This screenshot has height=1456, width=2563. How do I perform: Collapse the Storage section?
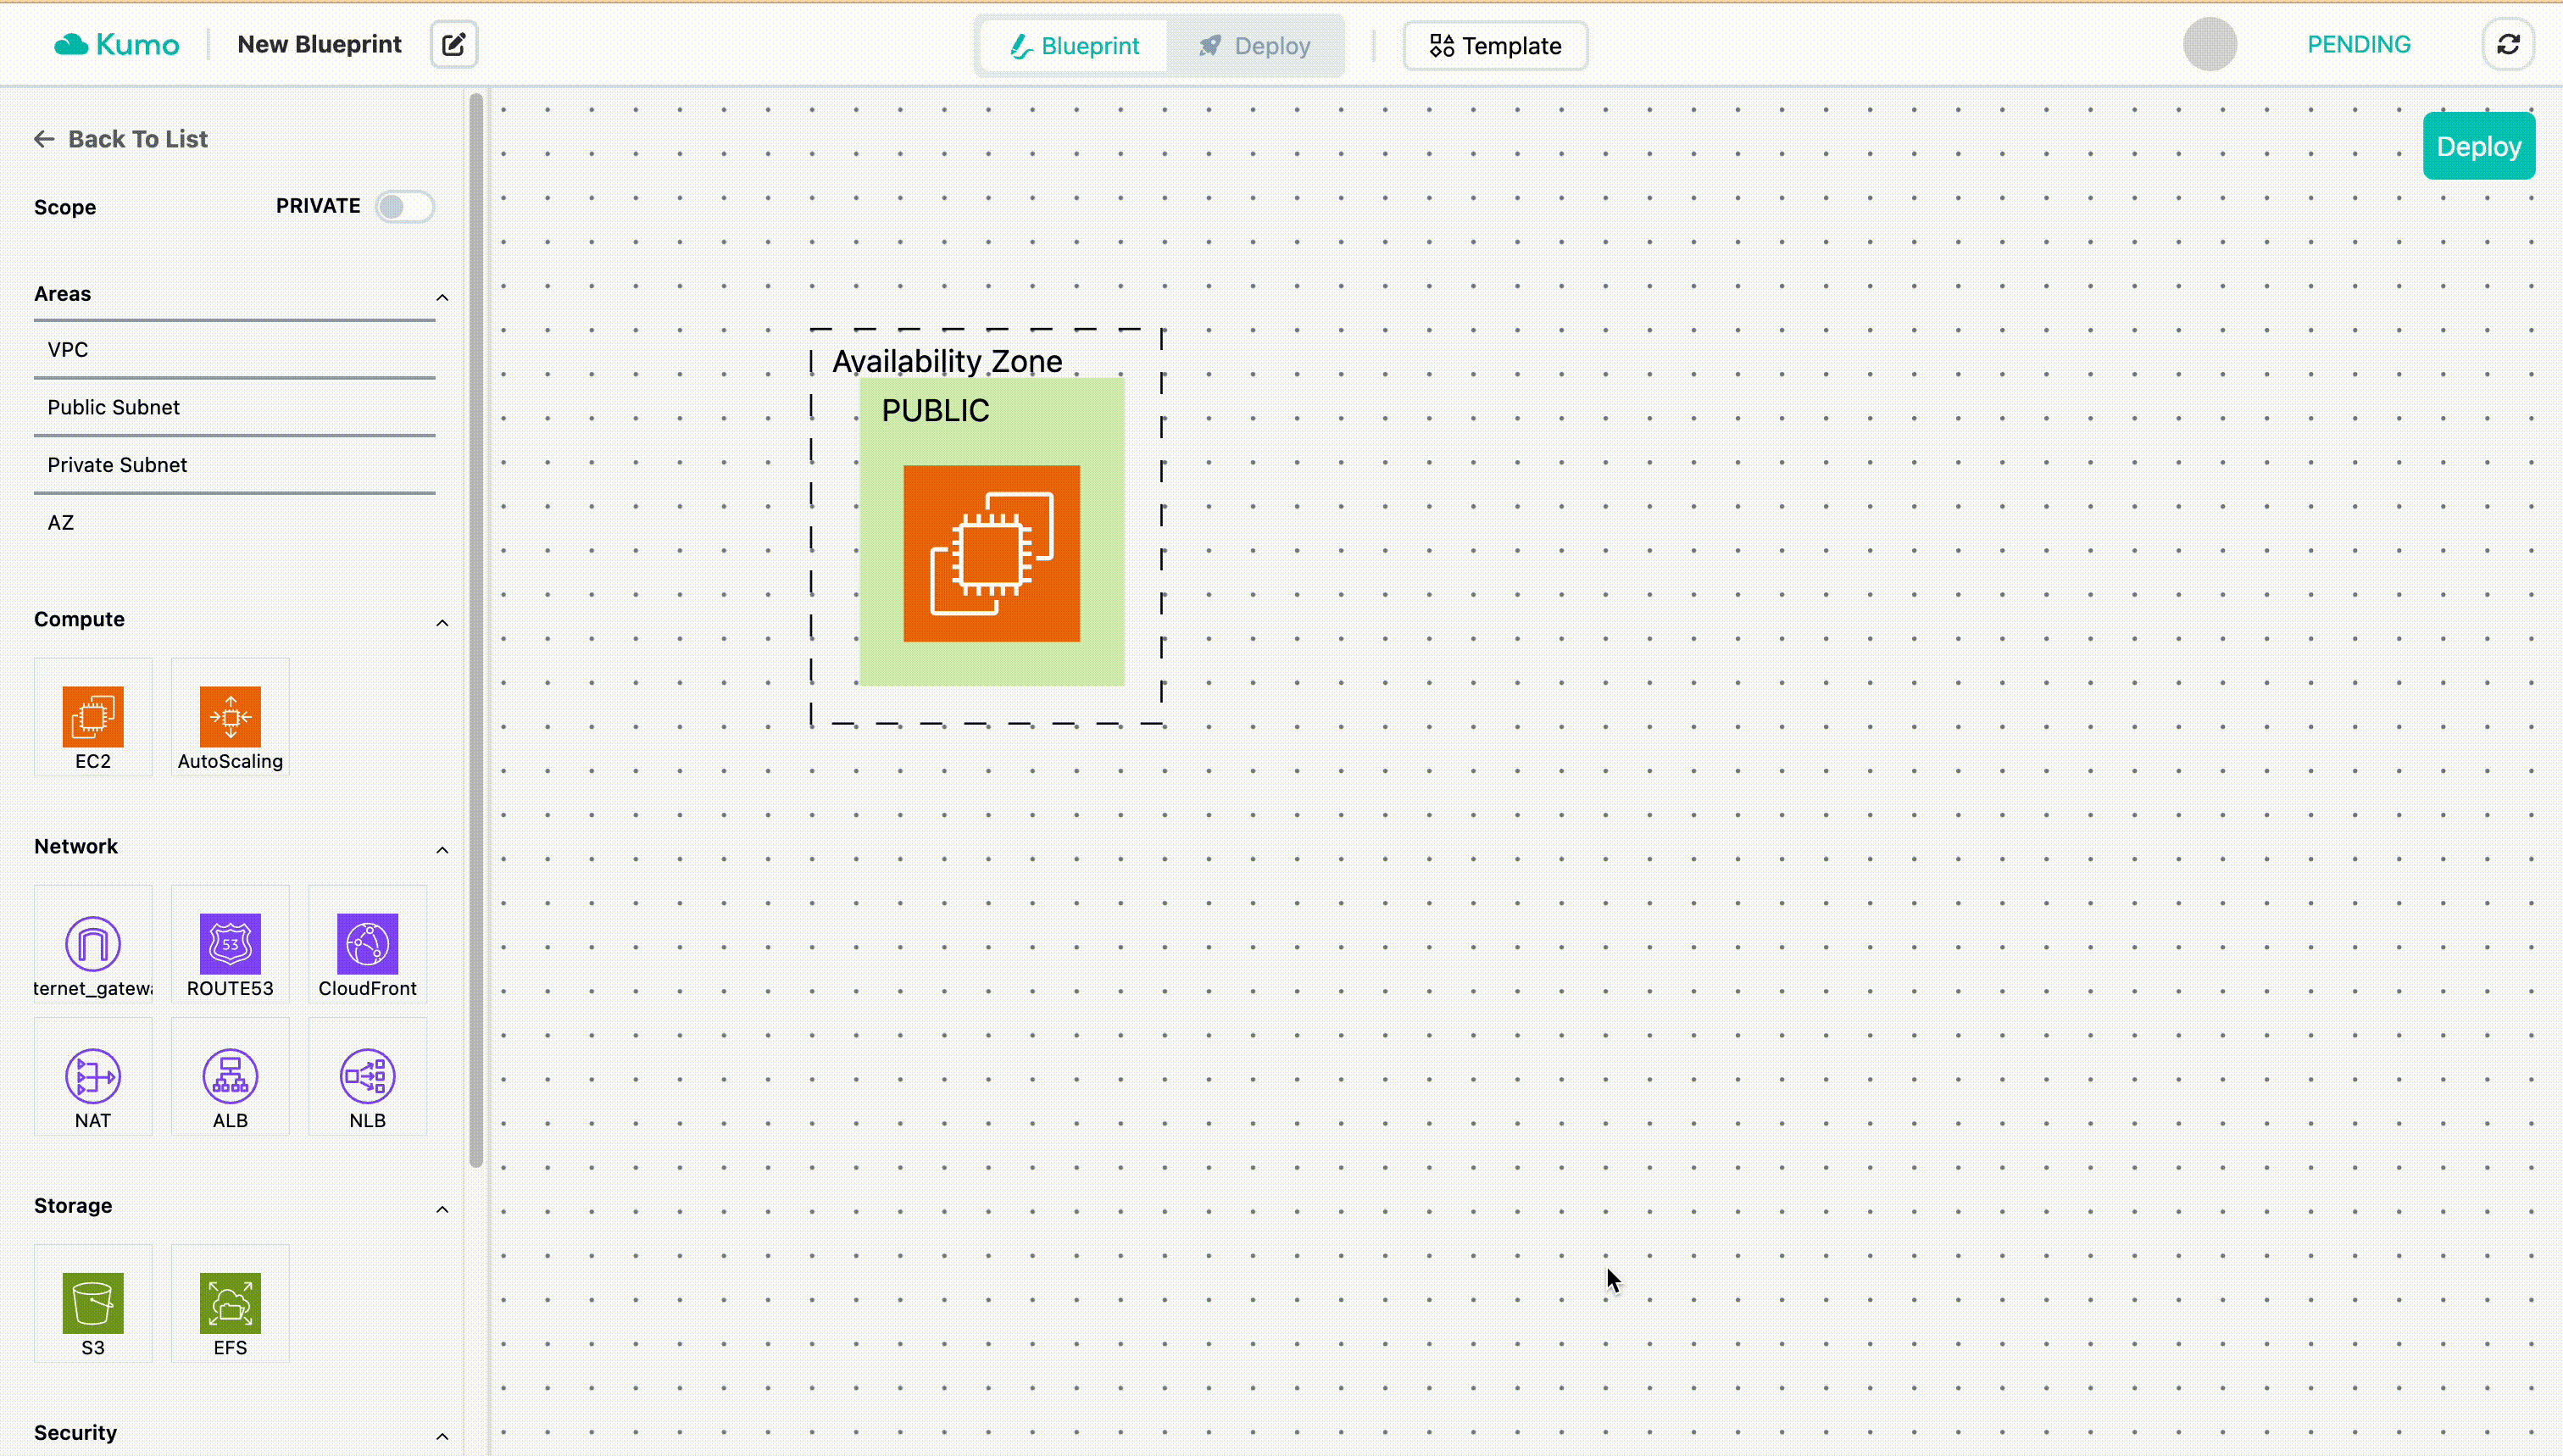pyautogui.click(x=442, y=1209)
